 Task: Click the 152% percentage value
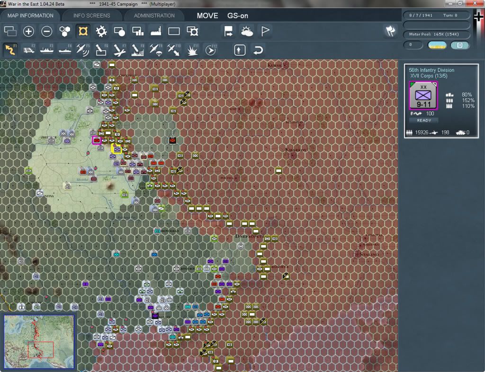467,100
